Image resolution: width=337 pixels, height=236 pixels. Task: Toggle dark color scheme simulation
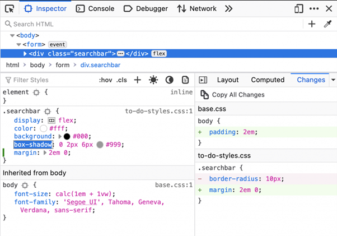pos(169,80)
